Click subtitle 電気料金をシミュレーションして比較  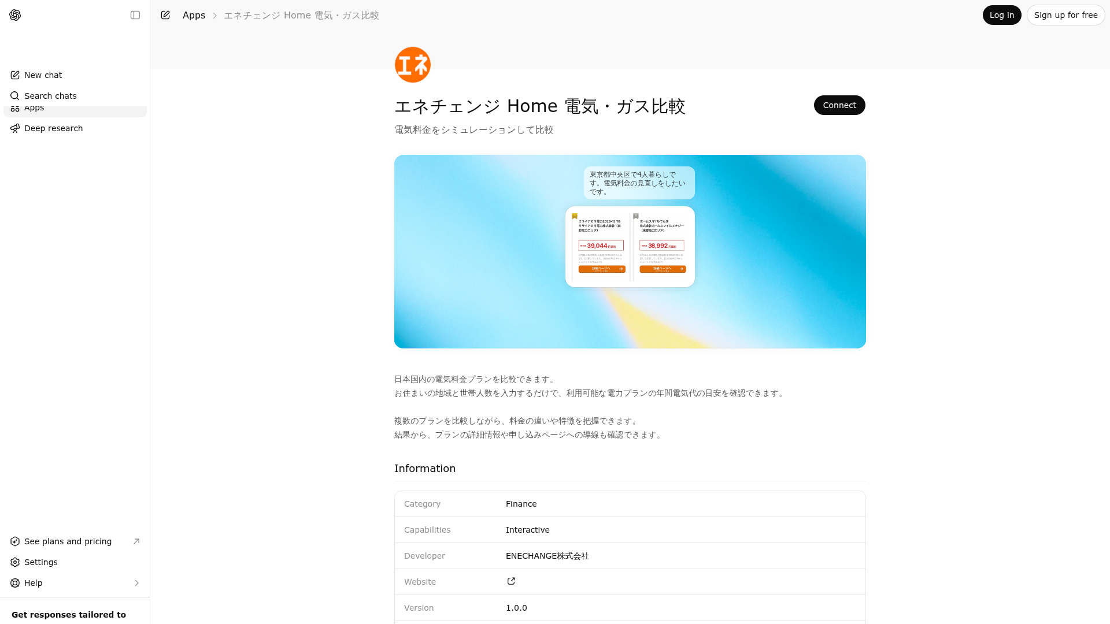pyautogui.click(x=474, y=130)
